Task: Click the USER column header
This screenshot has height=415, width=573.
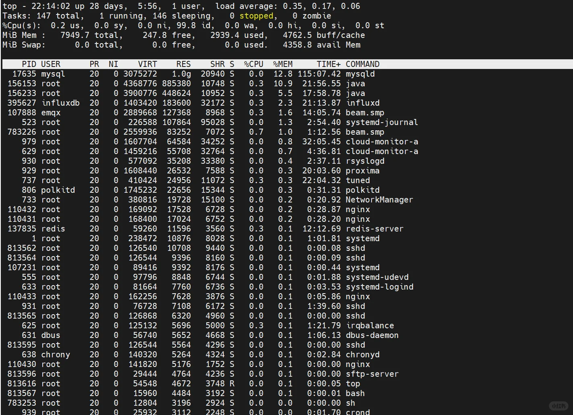Action: tap(51, 64)
